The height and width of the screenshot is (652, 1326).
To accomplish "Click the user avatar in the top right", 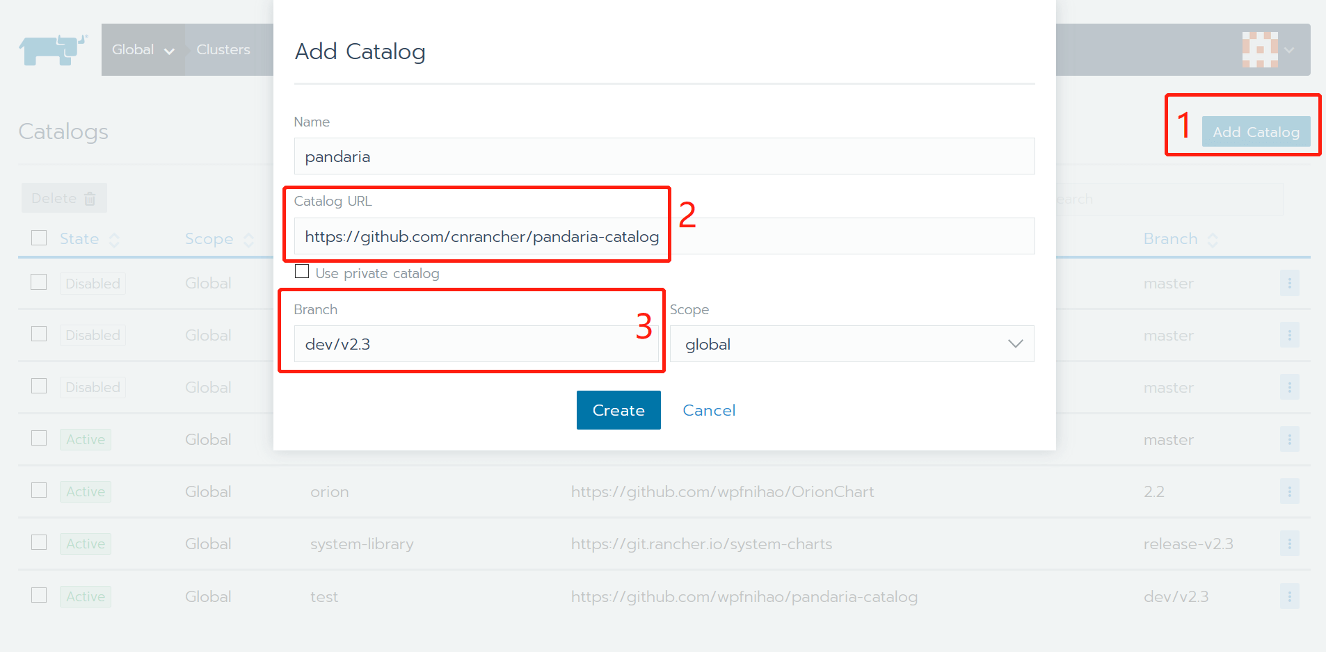I will tap(1261, 49).
